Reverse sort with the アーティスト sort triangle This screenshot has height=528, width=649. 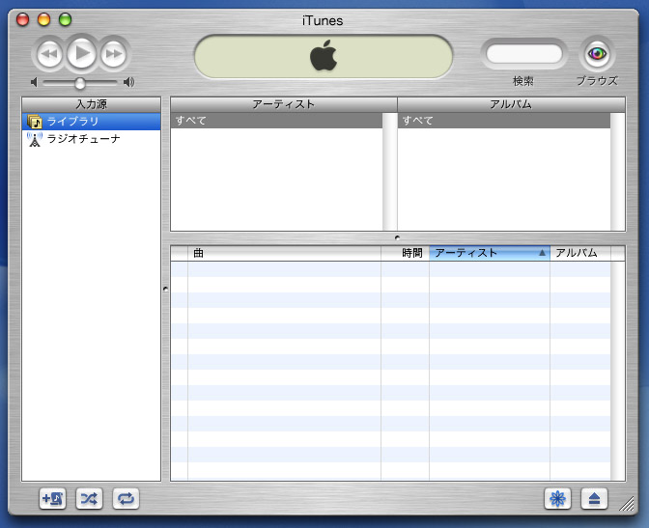point(542,253)
